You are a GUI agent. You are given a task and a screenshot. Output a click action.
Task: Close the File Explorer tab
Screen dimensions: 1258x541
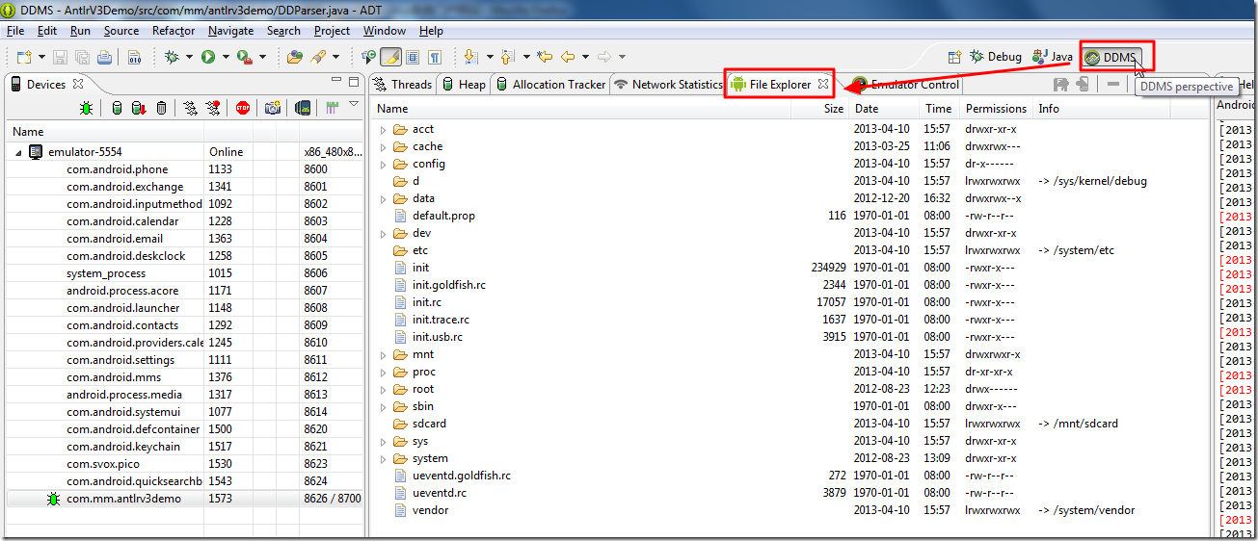click(823, 85)
